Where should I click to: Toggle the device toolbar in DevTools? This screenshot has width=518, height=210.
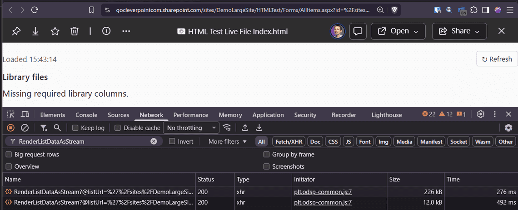click(25, 114)
